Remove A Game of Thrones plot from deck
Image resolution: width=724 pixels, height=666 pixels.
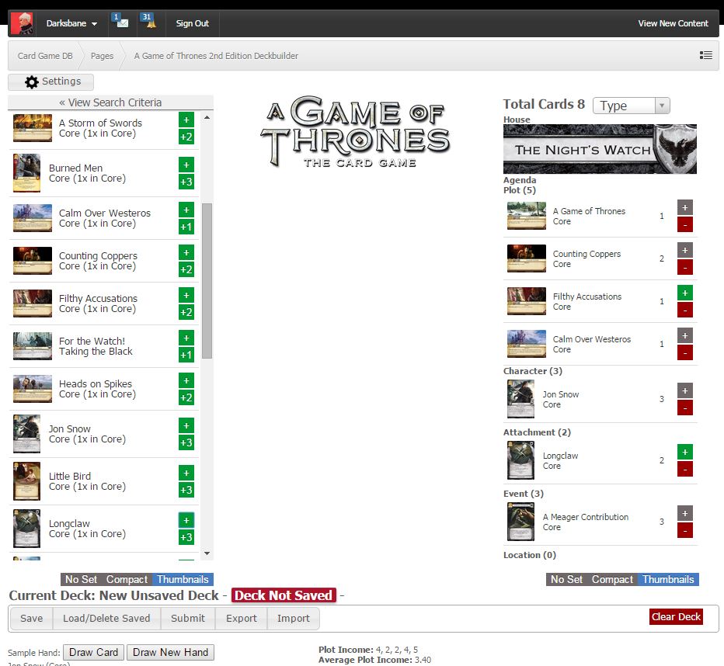684,225
